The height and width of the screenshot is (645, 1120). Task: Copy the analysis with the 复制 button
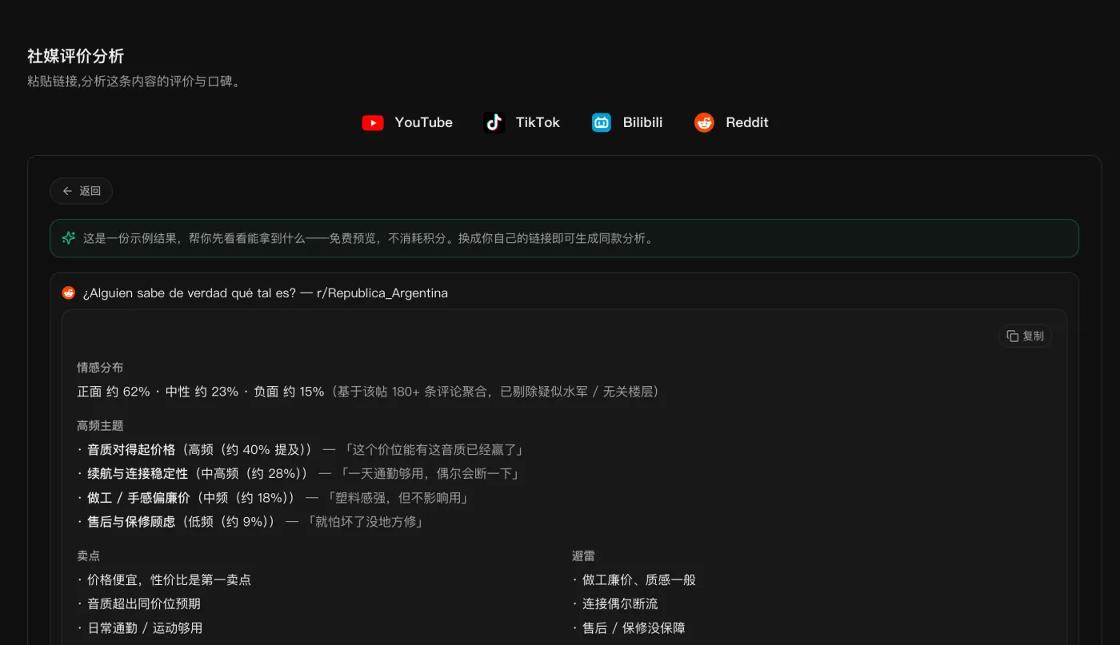(1025, 336)
